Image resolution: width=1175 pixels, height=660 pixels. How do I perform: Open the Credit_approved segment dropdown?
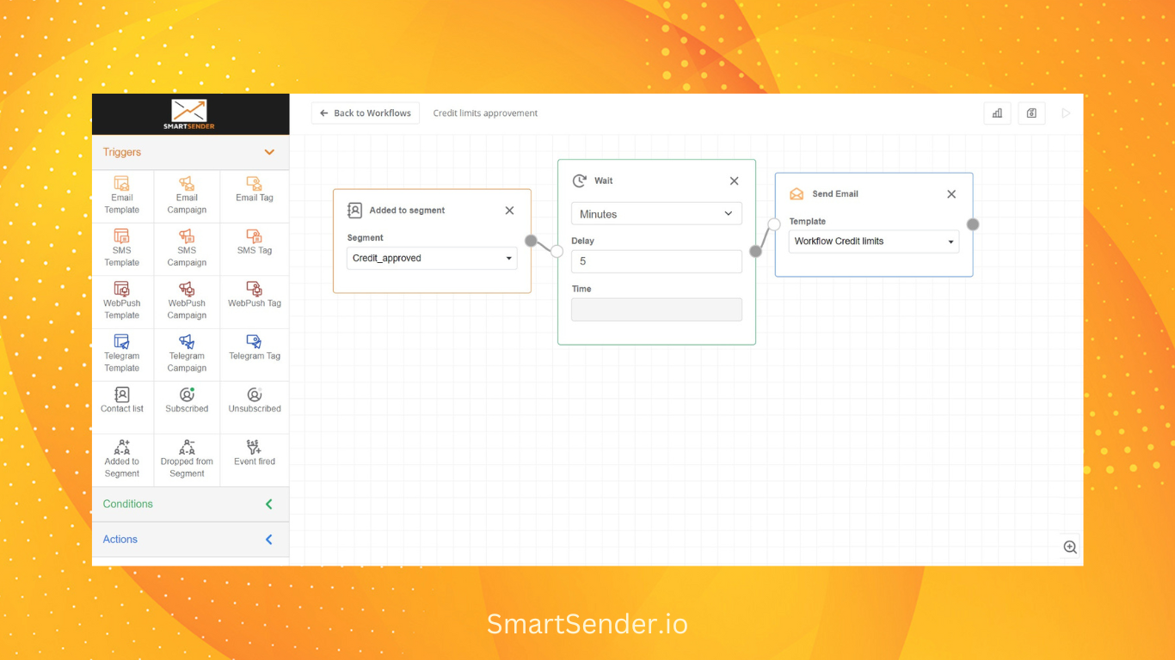(x=432, y=258)
